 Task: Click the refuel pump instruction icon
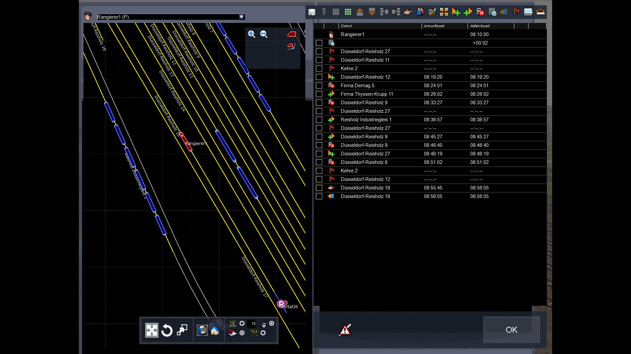(432, 12)
